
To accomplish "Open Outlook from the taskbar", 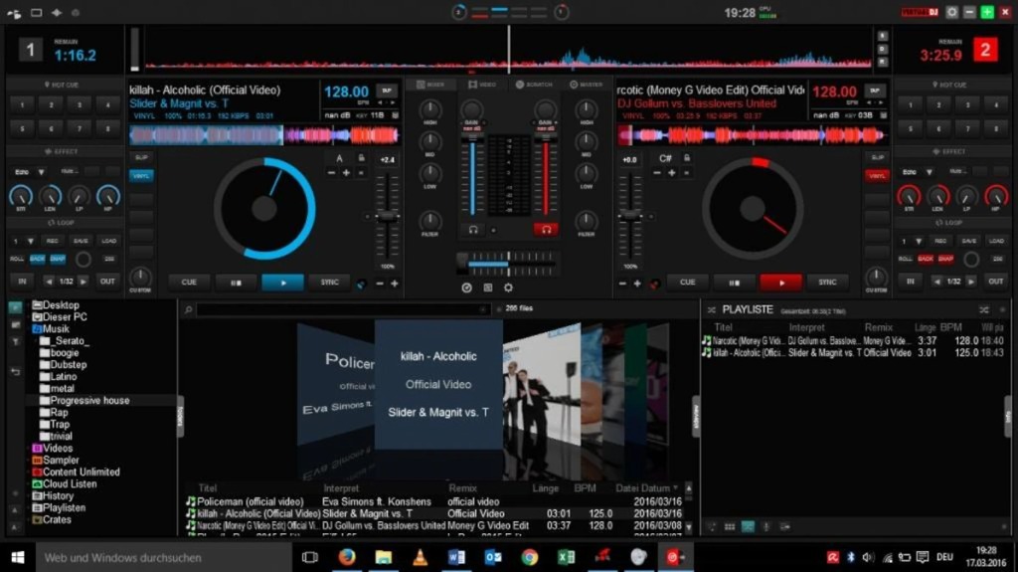I will click(x=493, y=557).
